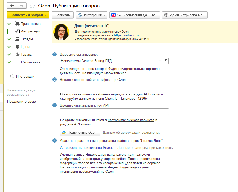Add page to favorites with the star icon
The image size is (238, 192).
pos(32,6)
